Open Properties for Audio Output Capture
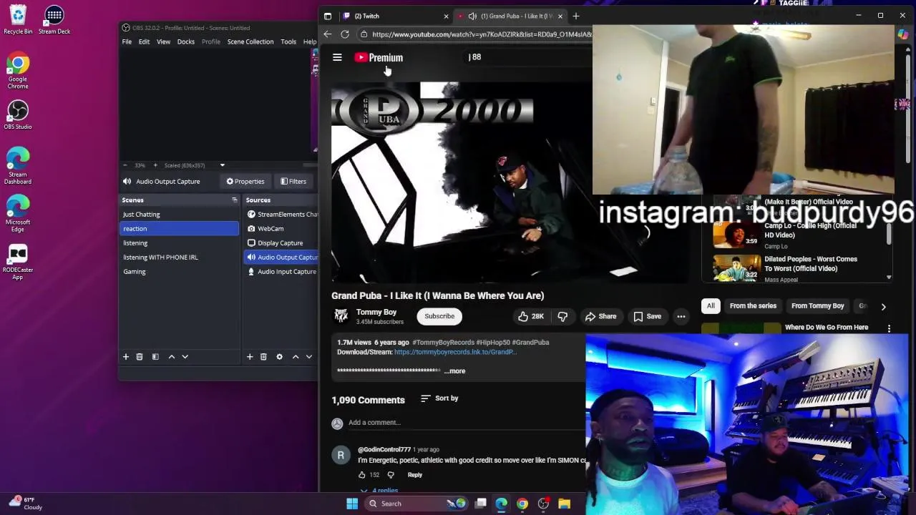Screen dimensions: 916x515 click(x=245, y=182)
